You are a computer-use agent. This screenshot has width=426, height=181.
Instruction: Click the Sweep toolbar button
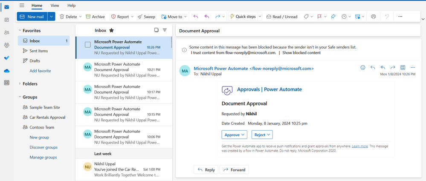pos(146,17)
